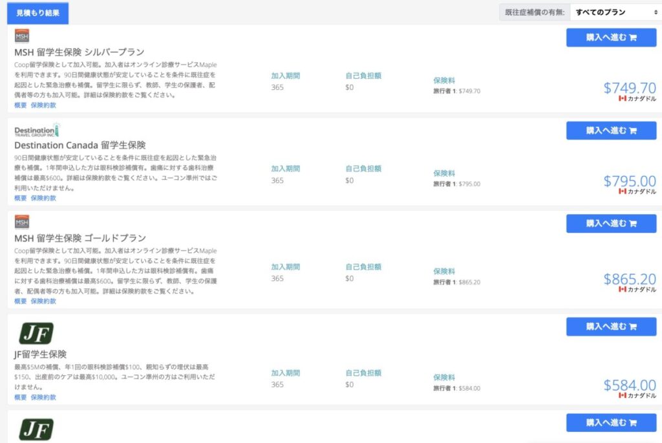
Task: Click the MSH logo above the ゴールドプラン title
Action: point(22,222)
